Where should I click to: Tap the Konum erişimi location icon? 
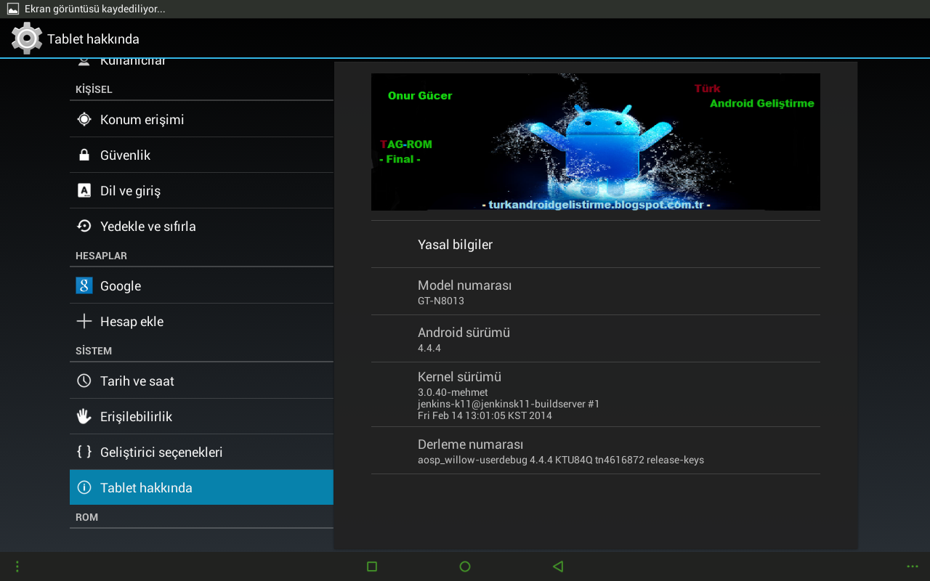[x=84, y=119]
